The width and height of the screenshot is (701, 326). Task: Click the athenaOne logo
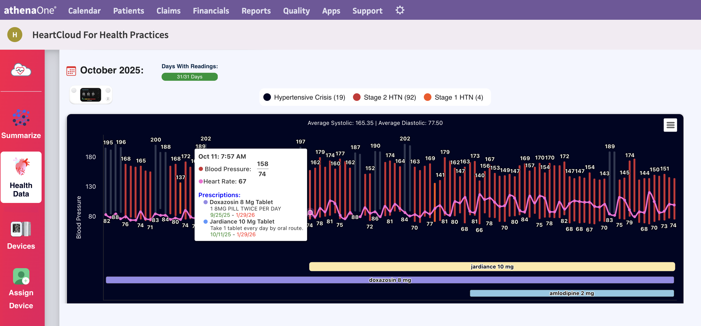tap(30, 10)
